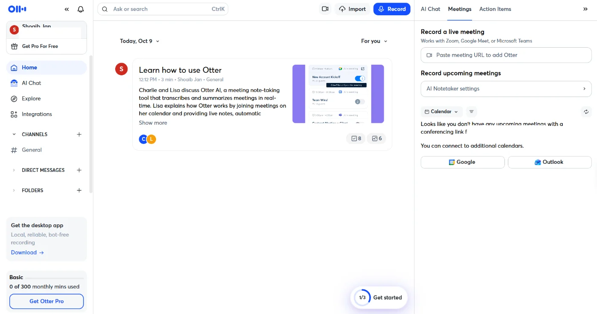Viewport: 597px width, 314px height.
Task: Click the hash icon next to General
Action: [x=14, y=150]
